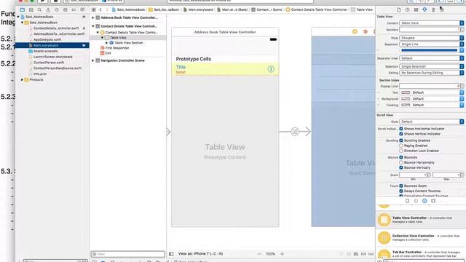Toggle Bounces Zoom checkbox
Screen dimensions: 466x262
tap(401, 186)
